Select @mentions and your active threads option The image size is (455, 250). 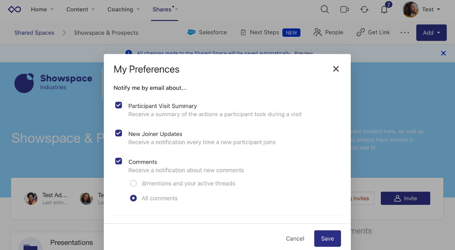point(133,183)
